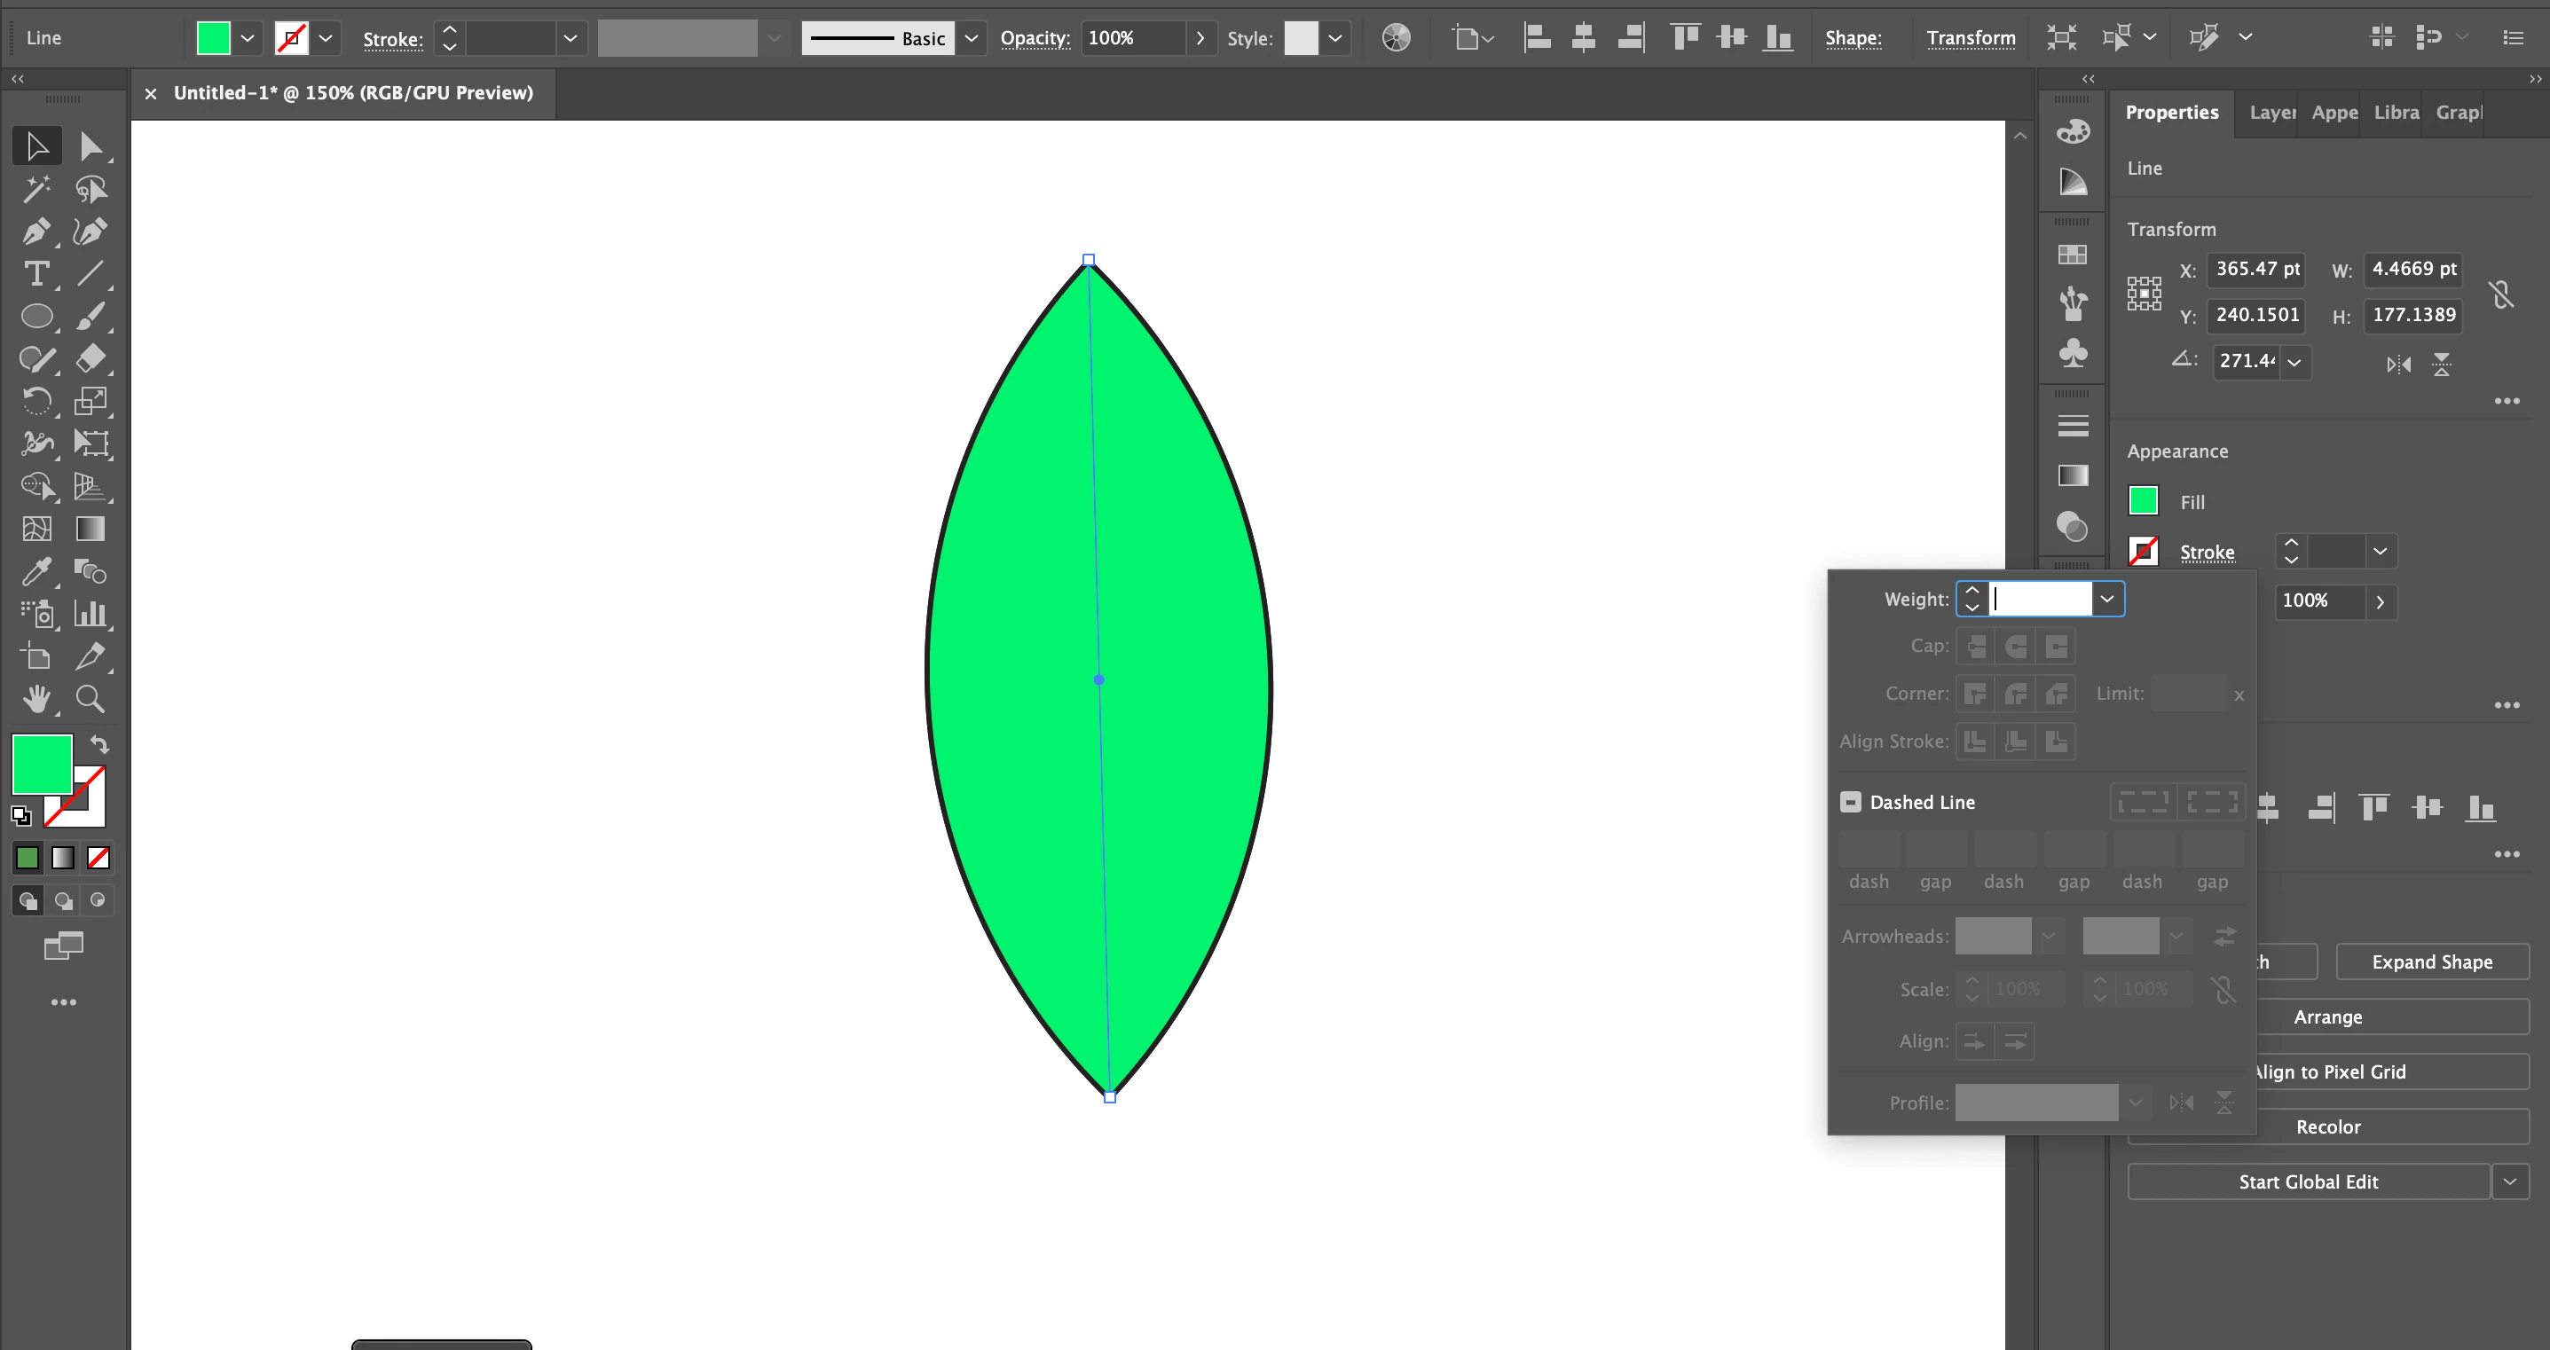Switch to the Libraries panel tab
The height and width of the screenshot is (1350, 2550).
click(x=2396, y=113)
